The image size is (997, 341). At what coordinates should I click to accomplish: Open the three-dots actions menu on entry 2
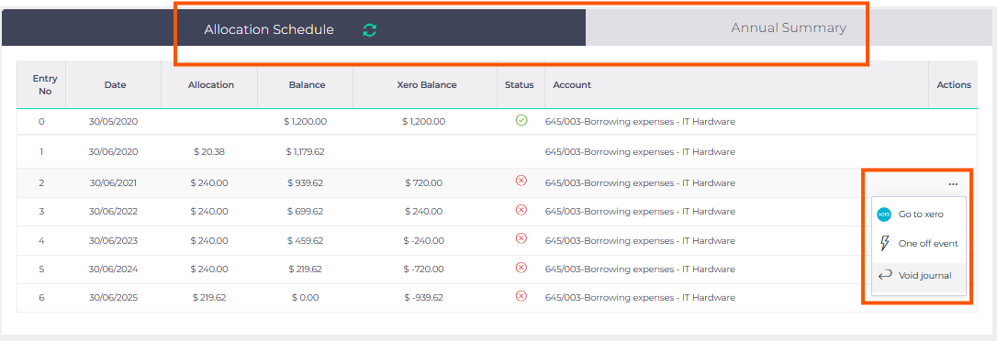953,184
